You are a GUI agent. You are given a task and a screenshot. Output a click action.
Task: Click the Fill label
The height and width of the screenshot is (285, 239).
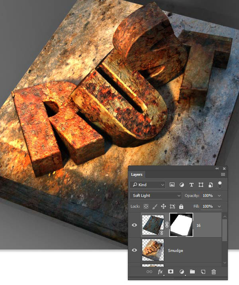click(x=196, y=206)
